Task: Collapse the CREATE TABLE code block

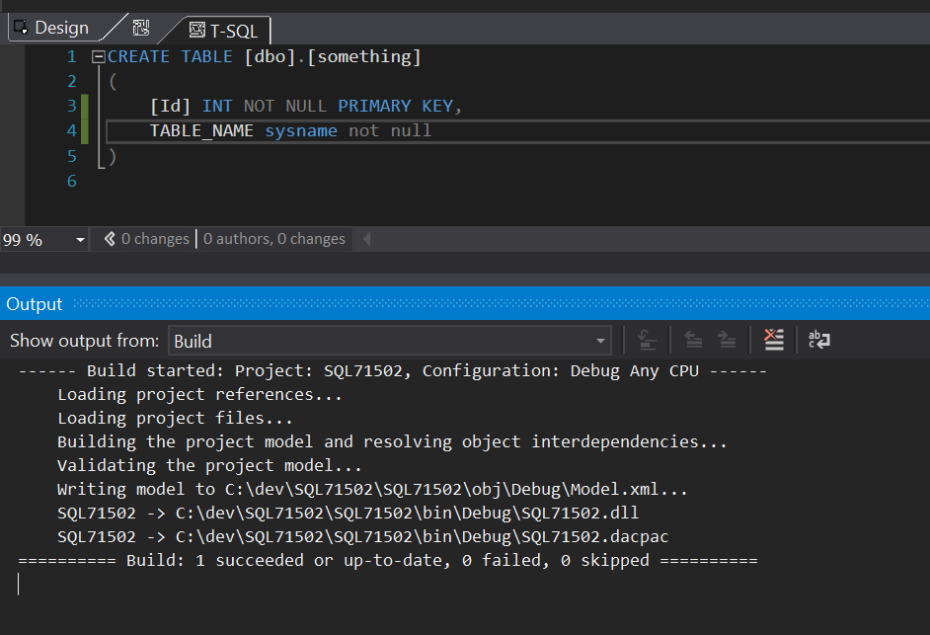Action: click(98, 57)
